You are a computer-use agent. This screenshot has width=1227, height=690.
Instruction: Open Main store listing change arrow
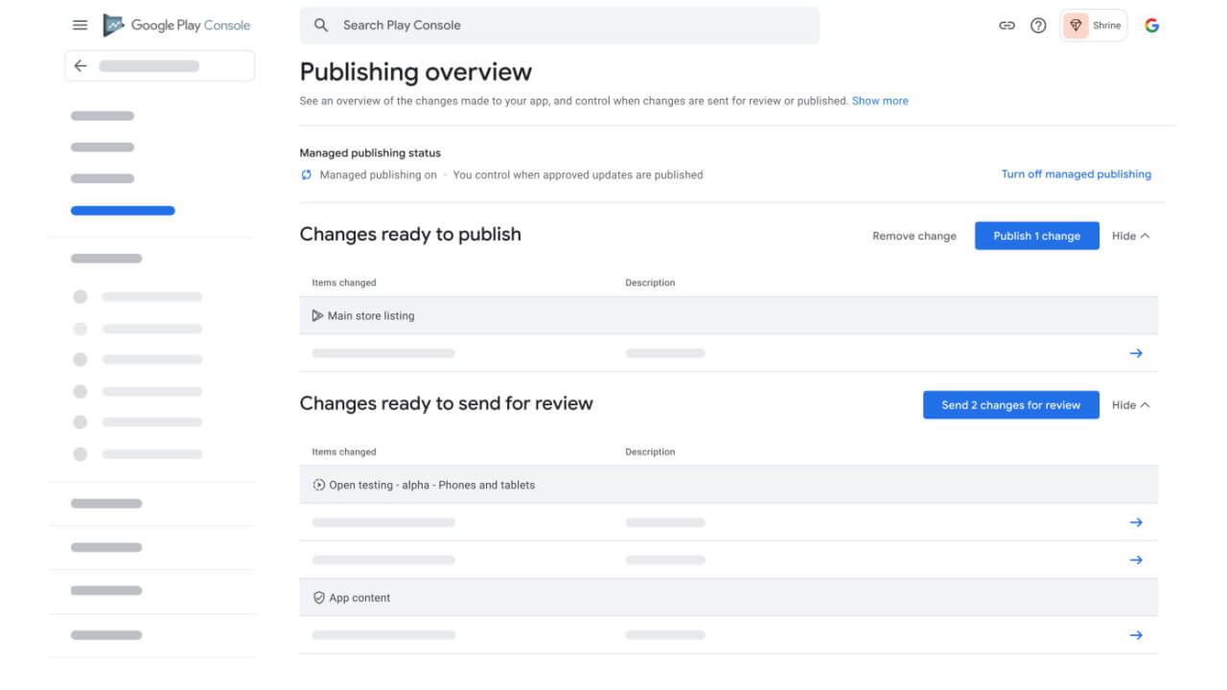[1136, 354]
